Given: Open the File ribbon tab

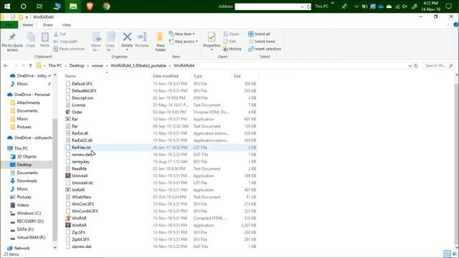Looking at the screenshot, I should click(x=9, y=25).
